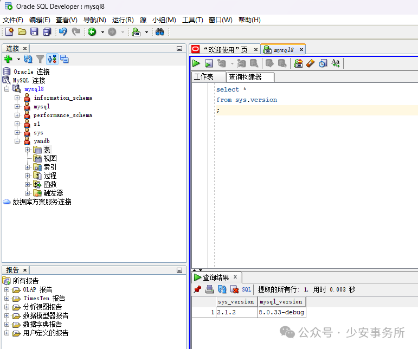Collapse the yandb schema node

pos(17,141)
